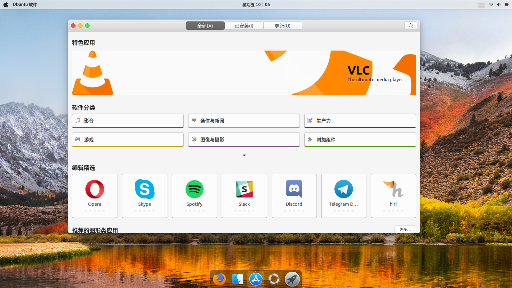
Task: Open the 附加组件 category
Action: tap(360, 140)
